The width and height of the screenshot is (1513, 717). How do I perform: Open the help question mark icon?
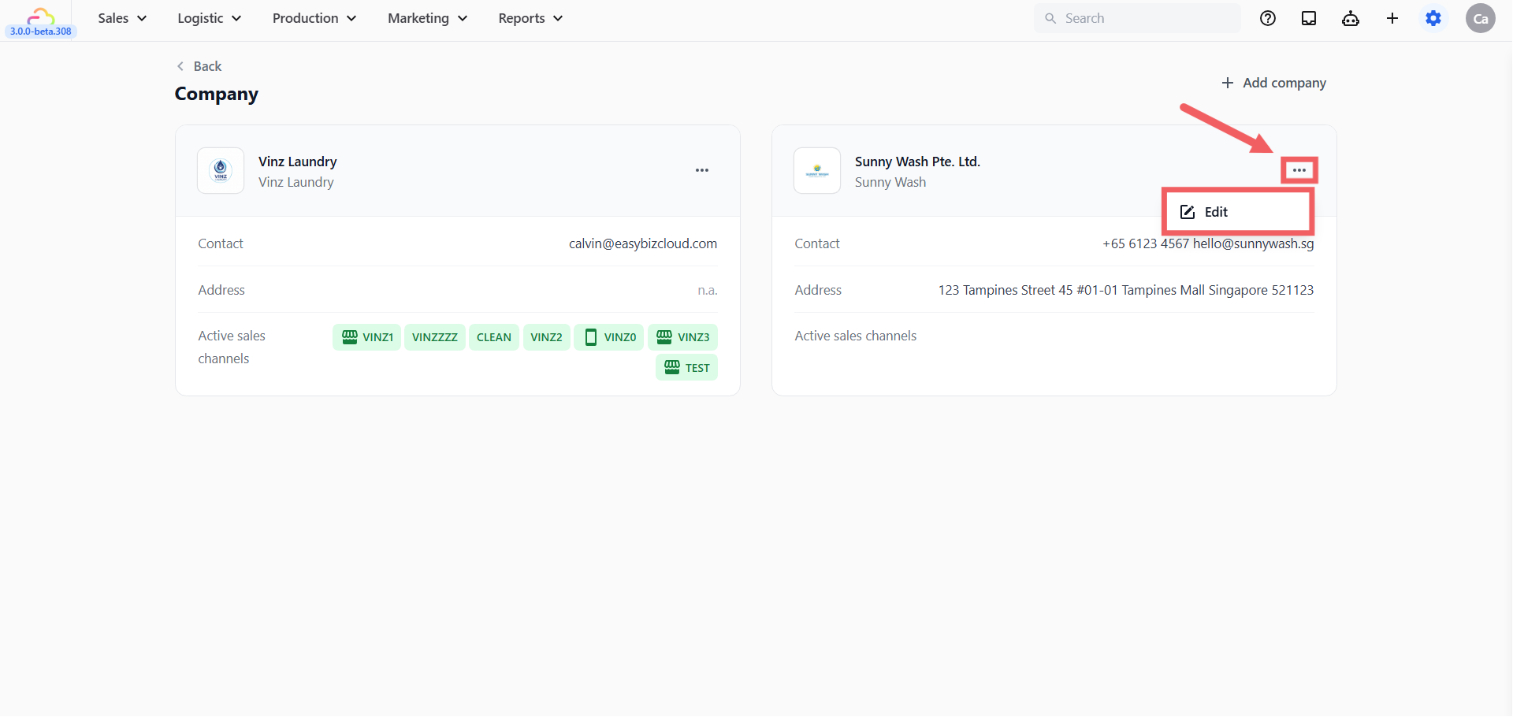click(1268, 18)
